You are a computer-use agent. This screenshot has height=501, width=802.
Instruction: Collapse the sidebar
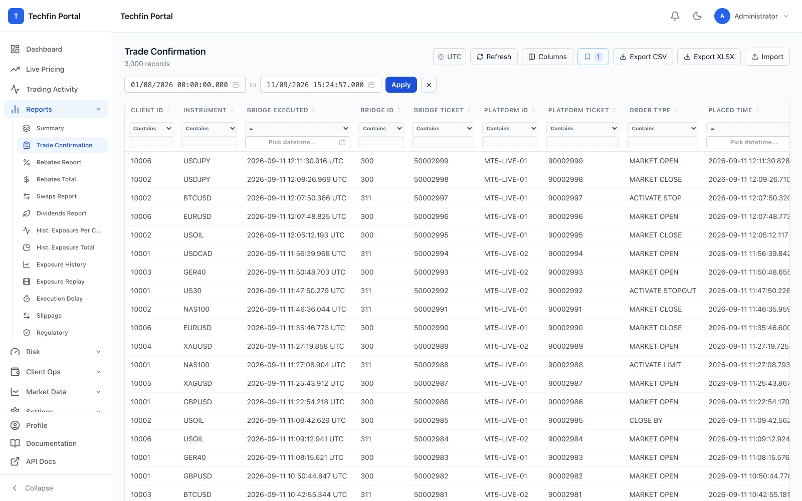pyautogui.click(x=56, y=488)
